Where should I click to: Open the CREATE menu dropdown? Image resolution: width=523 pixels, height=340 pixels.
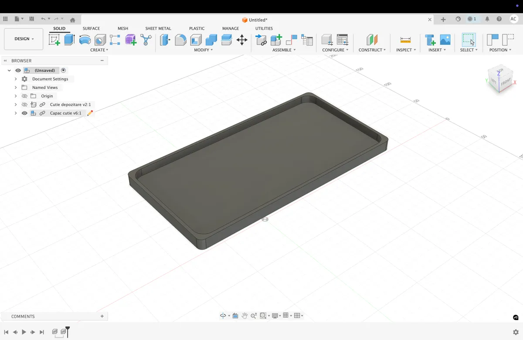coord(99,50)
